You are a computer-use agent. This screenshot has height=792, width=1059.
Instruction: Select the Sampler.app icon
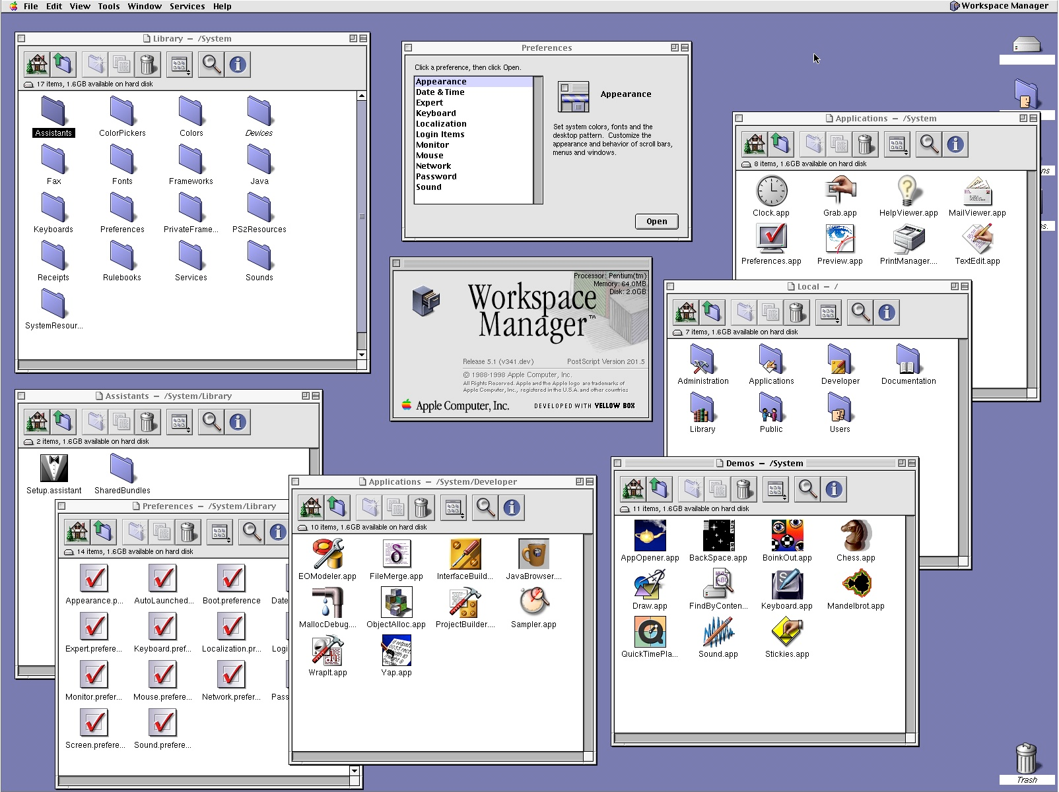[x=533, y=602]
